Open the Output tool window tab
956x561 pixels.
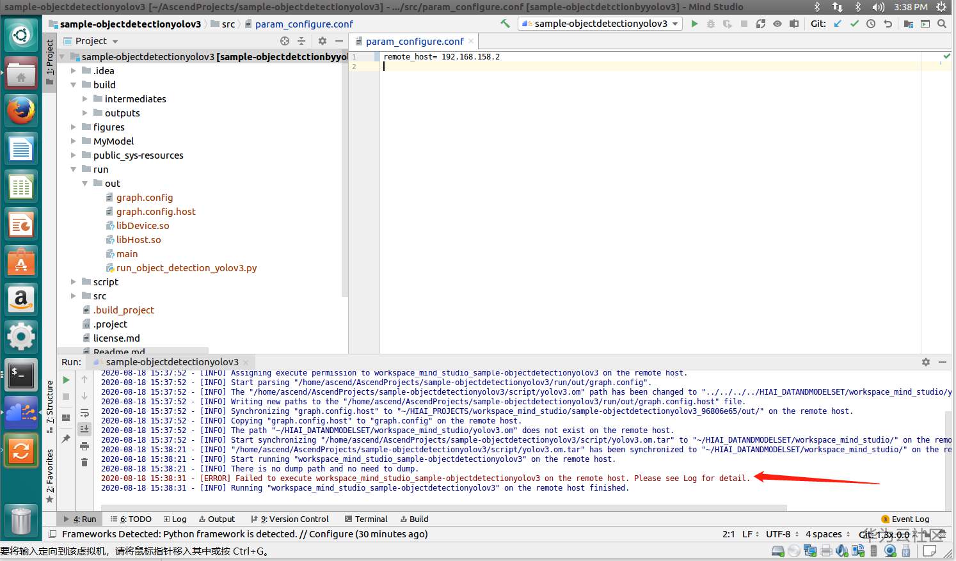tap(217, 519)
